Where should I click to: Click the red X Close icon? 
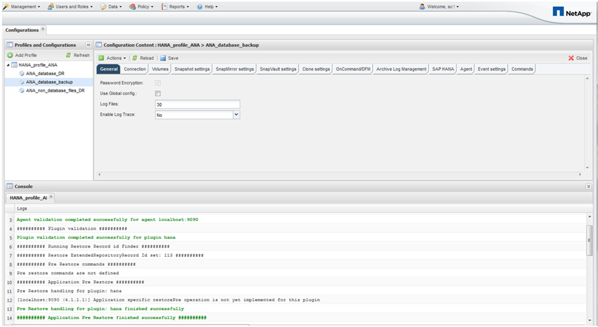click(x=571, y=58)
